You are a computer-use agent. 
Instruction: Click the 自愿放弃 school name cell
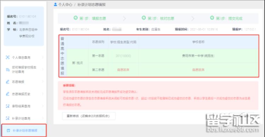click(x=198, y=70)
